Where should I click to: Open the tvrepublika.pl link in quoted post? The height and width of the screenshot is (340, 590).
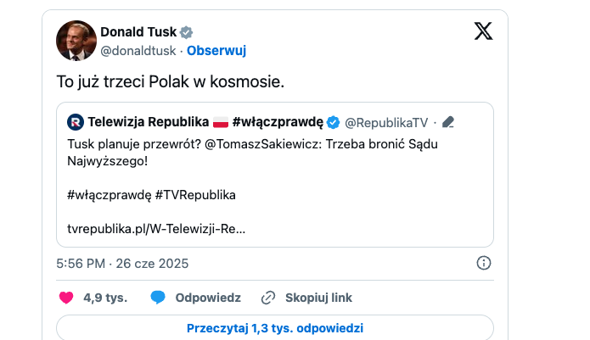[x=156, y=227]
